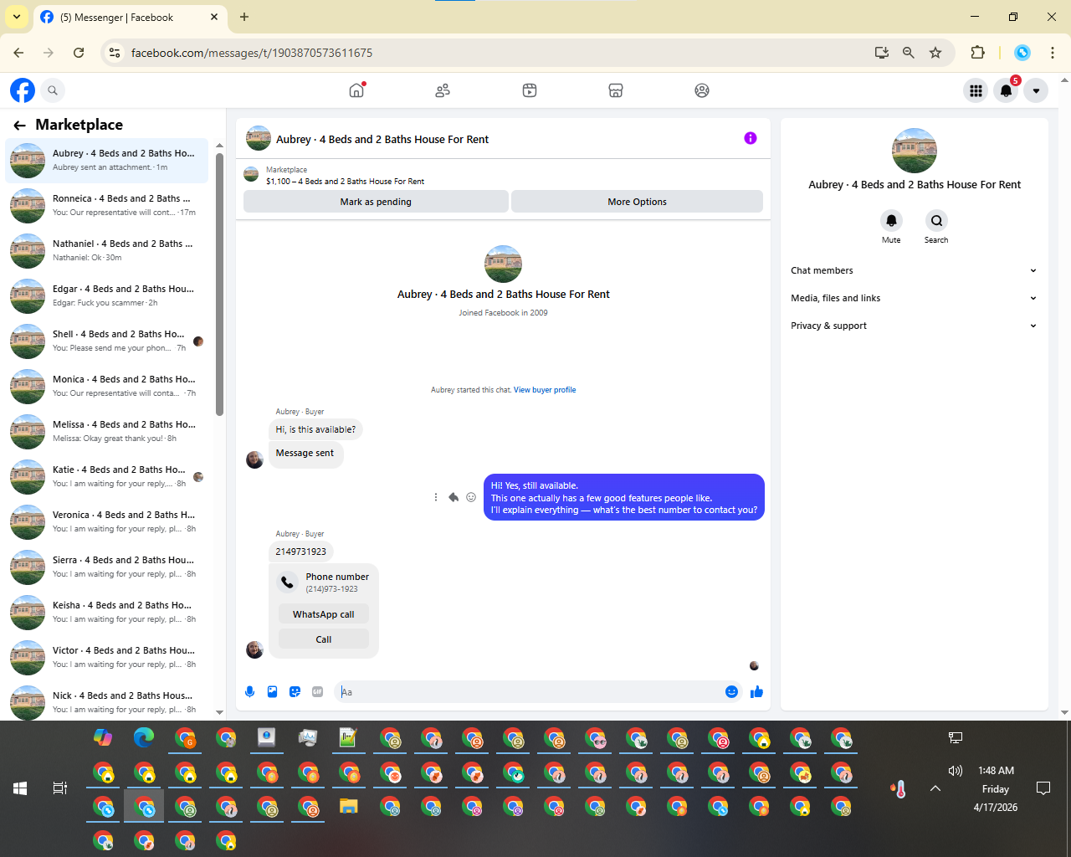Image resolution: width=1071 pixels, height=857 pixels.
Task: Select the Veronica chat row
Action: tap(107, 521)
